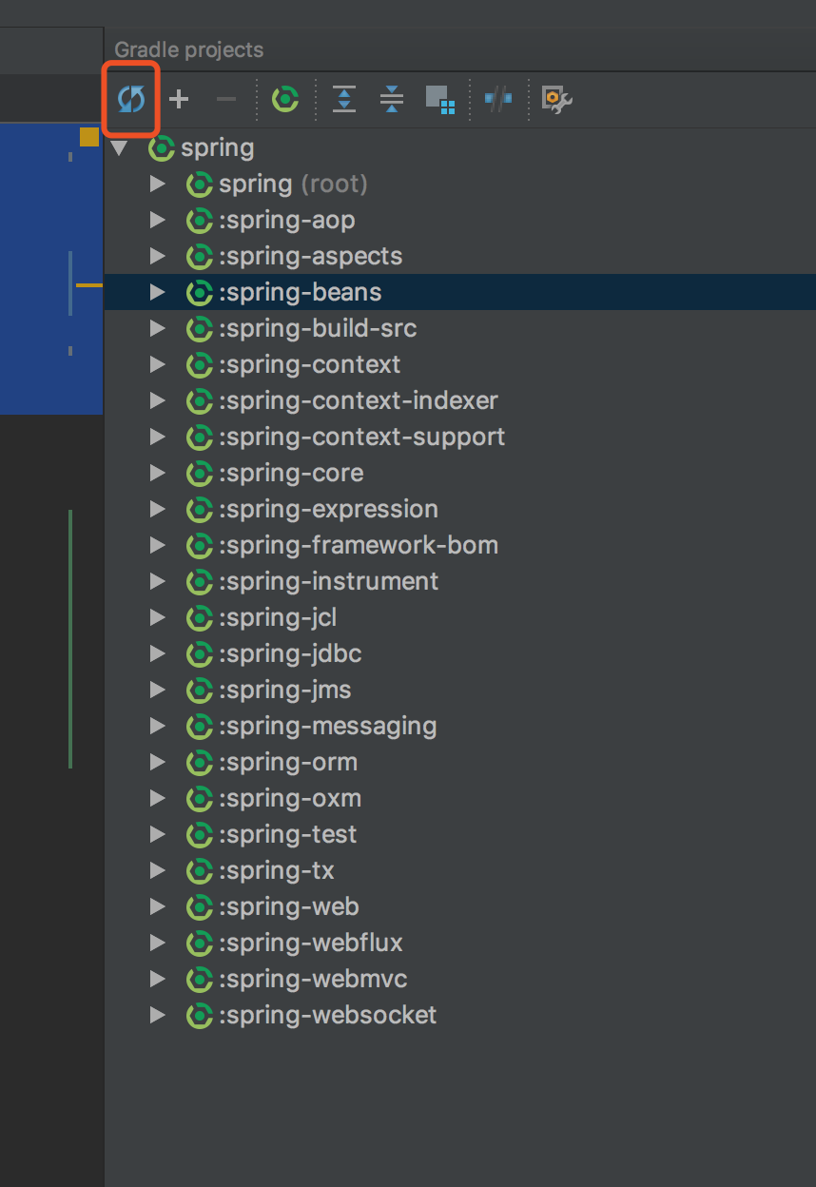Click the Gradle icon beside :spring-messaging
This screenshot has height=1187, width=816.
click(x=200, y=727)
